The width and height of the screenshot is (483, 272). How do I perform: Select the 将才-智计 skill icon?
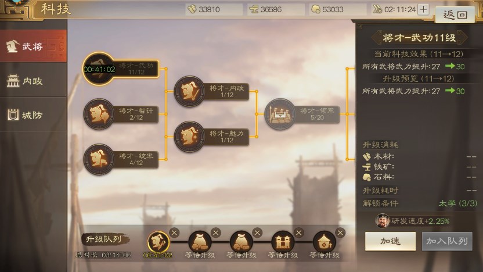[x=99, y=114]
